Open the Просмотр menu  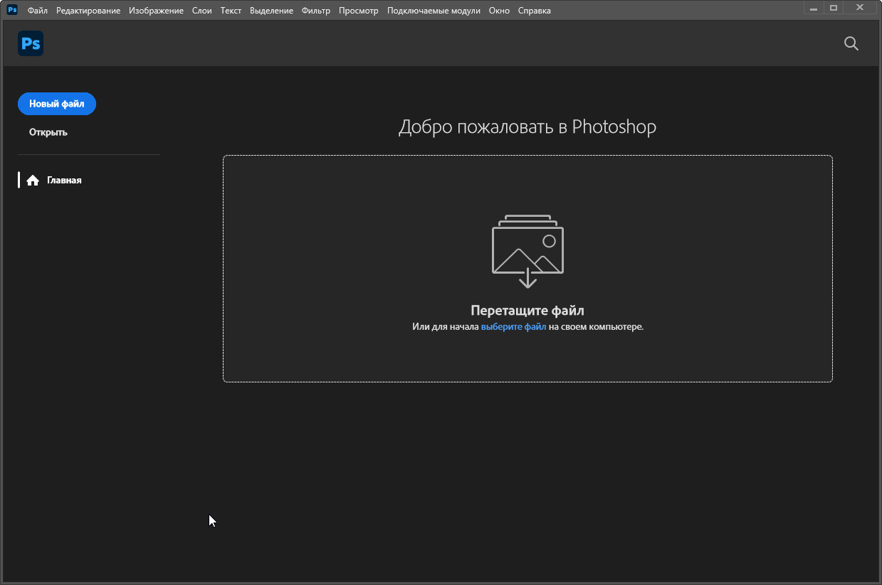pos(359,11)
